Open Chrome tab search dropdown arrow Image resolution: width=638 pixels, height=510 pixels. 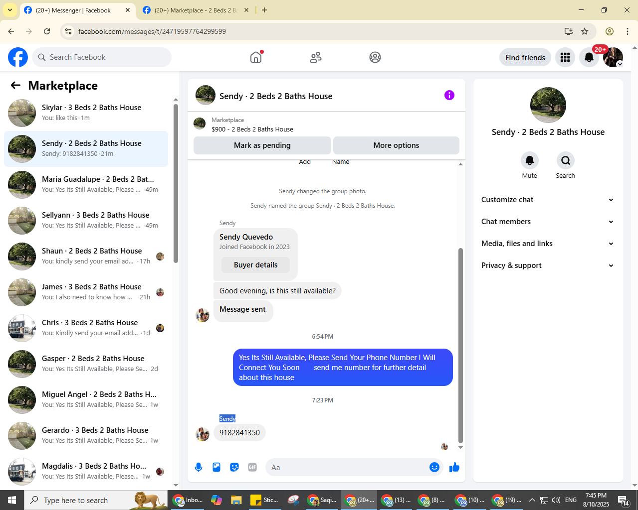[x=10, y=10]
